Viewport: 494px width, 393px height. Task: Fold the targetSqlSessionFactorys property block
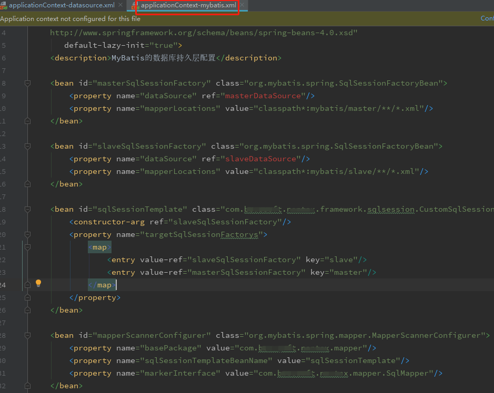coord(27,235)
